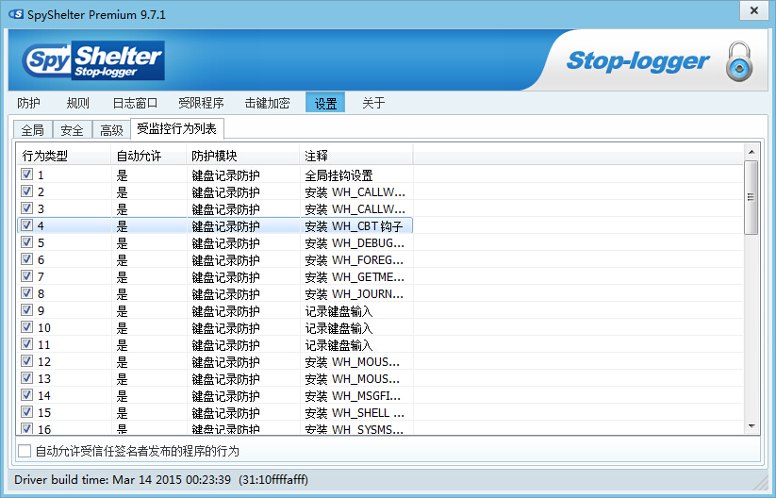Uncheck the checkbox for behavior 6

(x=26, y=258)
